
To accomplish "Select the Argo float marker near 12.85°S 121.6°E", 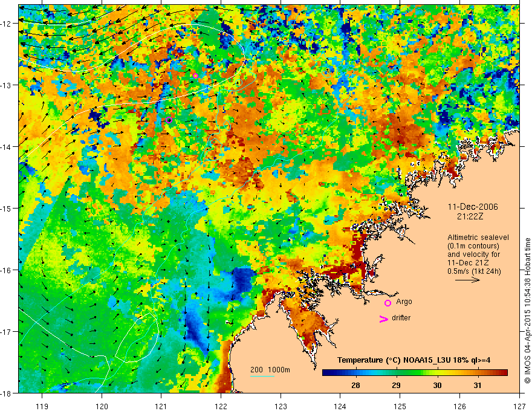I will point(195,76).
